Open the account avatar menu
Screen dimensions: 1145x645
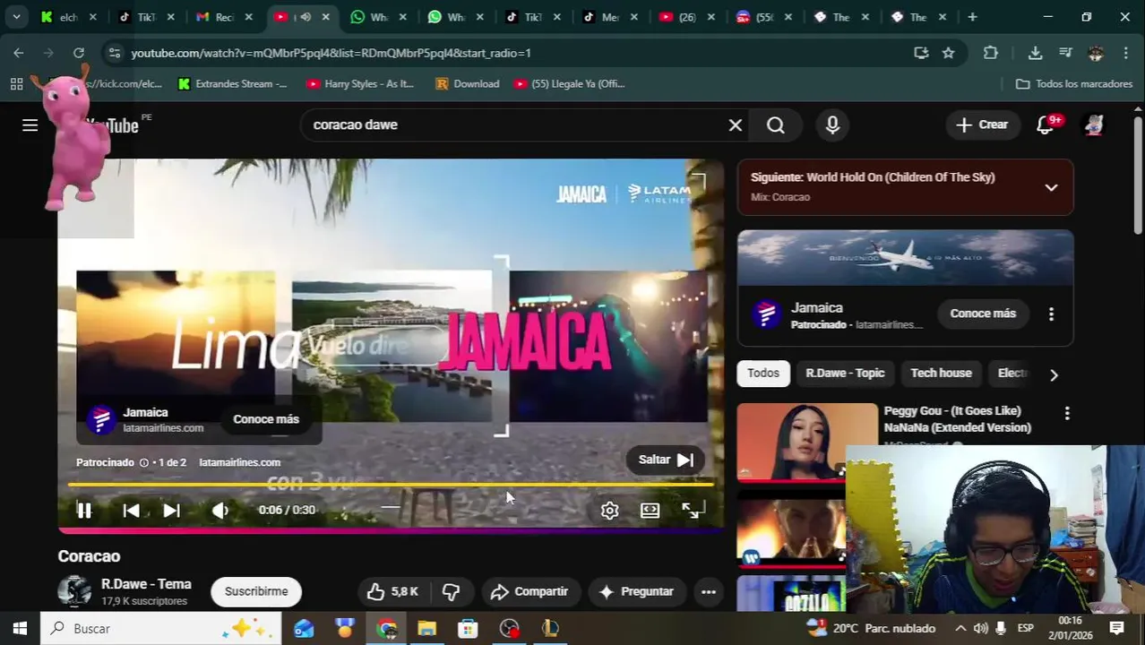[x=1093, y=125]
